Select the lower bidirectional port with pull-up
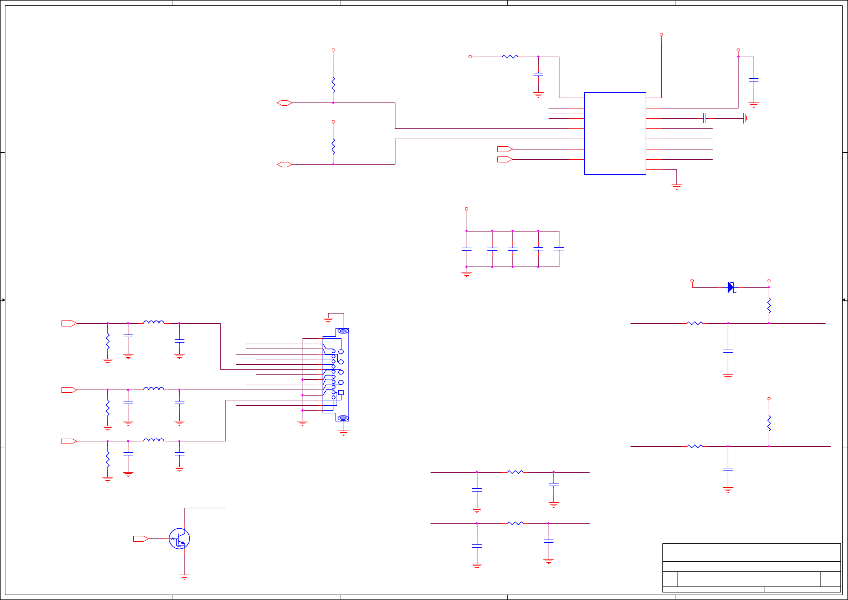 (284, 164)
